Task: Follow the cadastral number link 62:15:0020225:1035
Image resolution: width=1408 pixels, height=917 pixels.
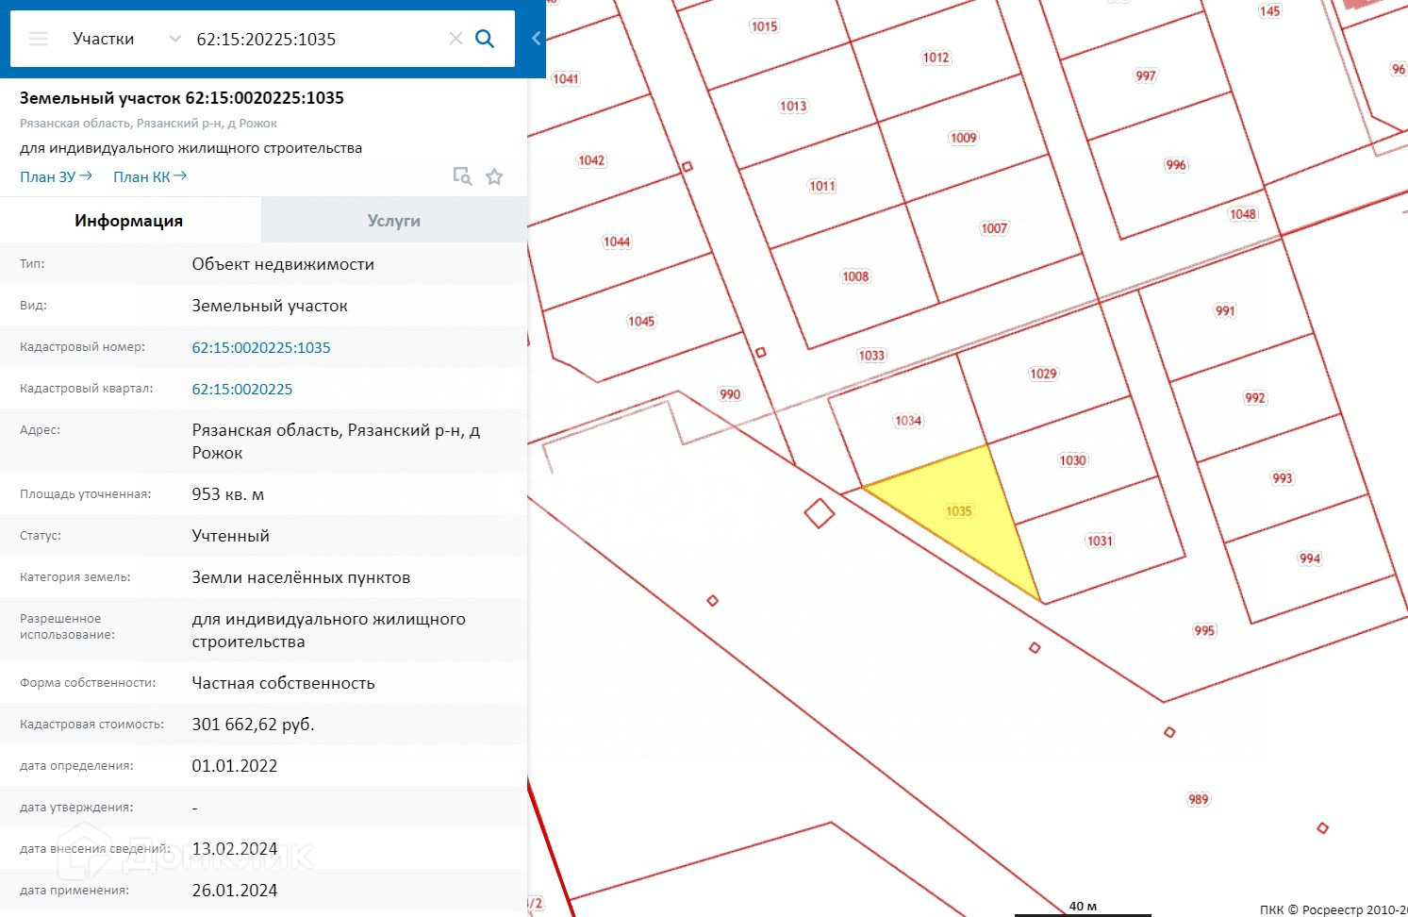Action: click(x=261, y=347)
